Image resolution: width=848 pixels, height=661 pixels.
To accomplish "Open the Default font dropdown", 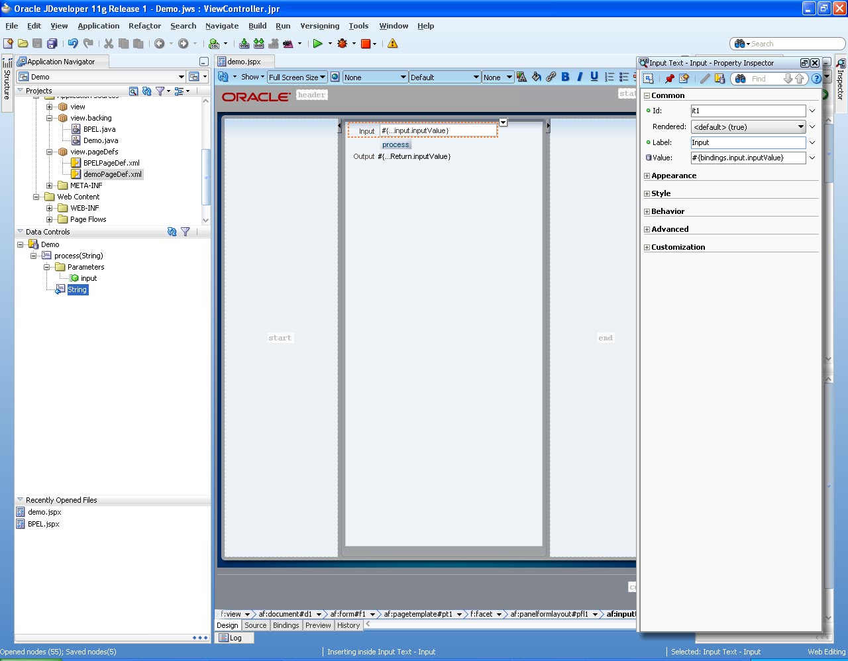I will coord(445,77).
